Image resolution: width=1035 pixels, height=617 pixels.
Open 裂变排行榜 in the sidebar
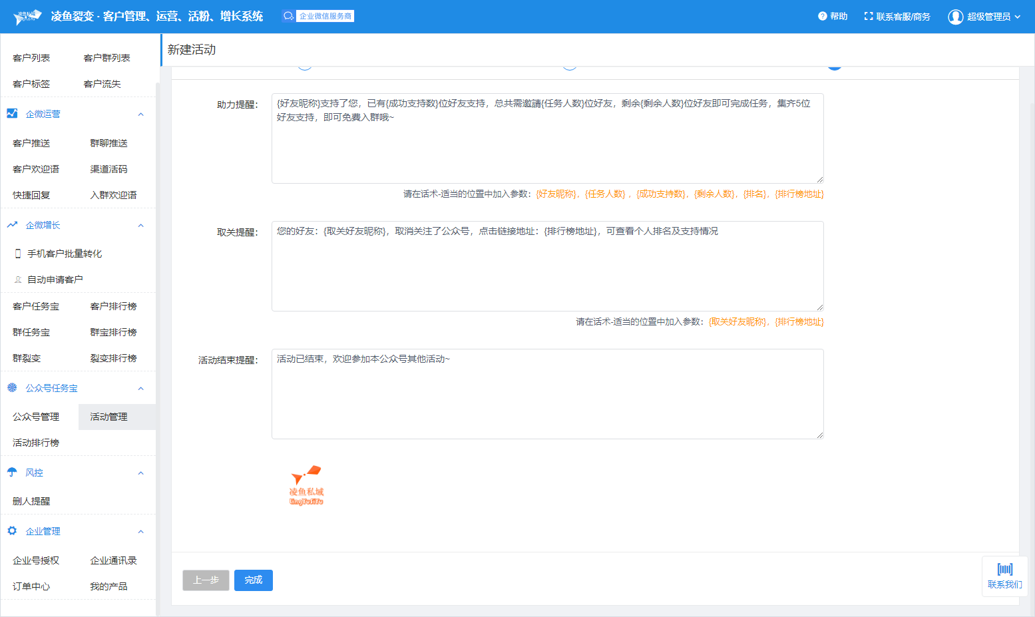[x=113, y=358]
